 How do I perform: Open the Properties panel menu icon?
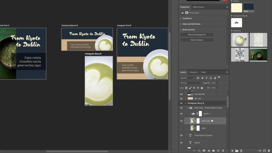227,7
